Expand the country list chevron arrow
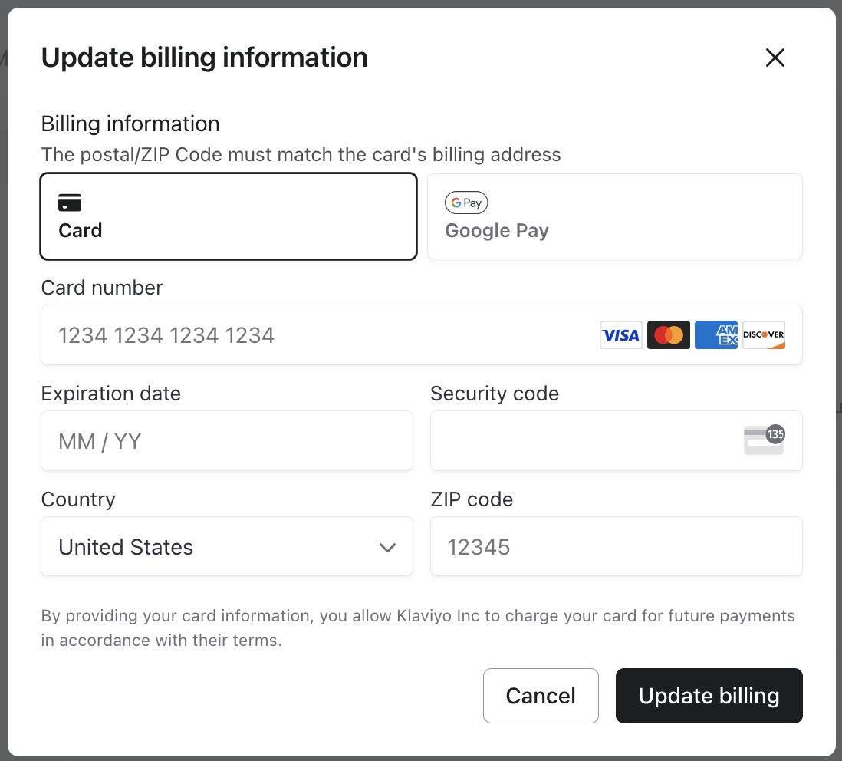The image size is (842, 761). [x=387, y=547]
